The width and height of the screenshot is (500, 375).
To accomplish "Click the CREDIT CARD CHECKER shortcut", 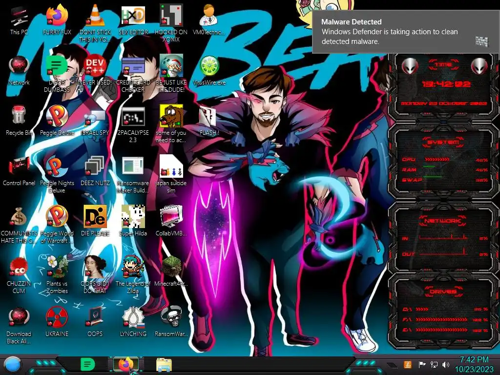I will coord(133,74).
